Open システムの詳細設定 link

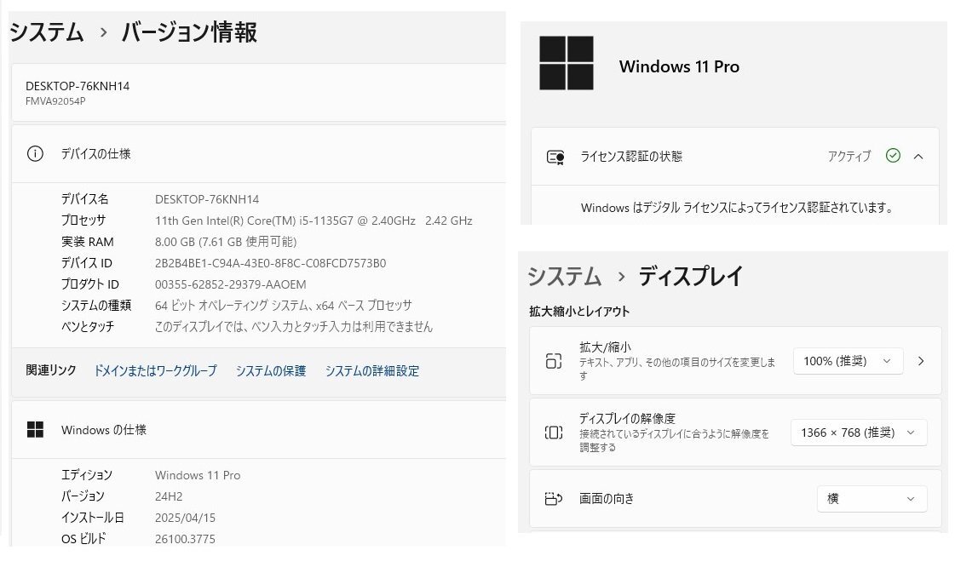pos(372,370)
